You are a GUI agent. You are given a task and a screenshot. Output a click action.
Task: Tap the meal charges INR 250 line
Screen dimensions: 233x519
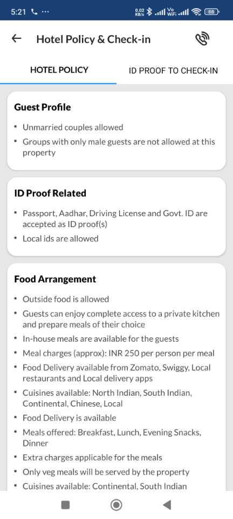point(119,353)
